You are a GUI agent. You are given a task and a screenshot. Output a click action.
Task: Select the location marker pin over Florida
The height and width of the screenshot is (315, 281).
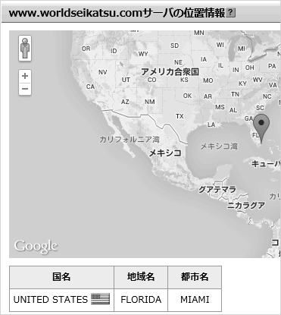pos(261,128)
